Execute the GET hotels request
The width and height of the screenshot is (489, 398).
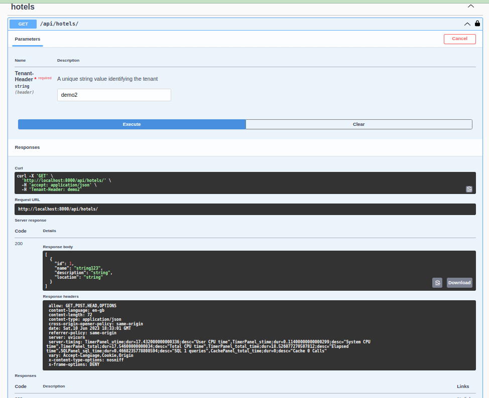pos(132,124)
